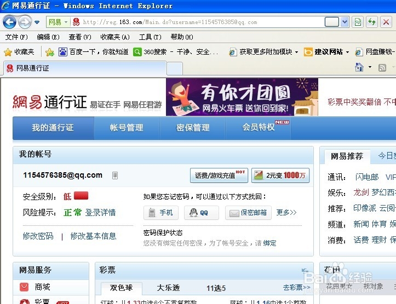The height and width of the screenshot is (304, 396).
Task: Open the 新闻 channel link
Action: [361, 224]
